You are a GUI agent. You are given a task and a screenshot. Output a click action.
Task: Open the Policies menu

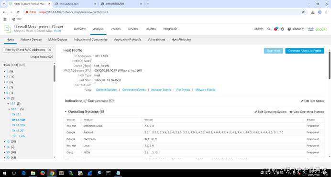pos(116,29)
